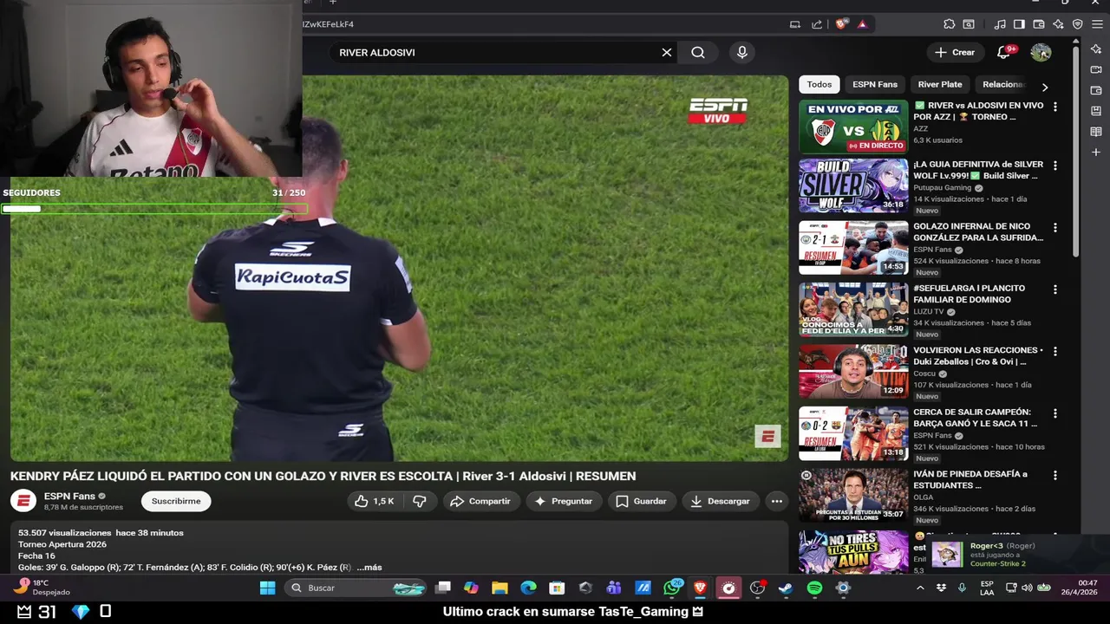Open the media control music-note icon
Image resolution: width=1110 pixels, height=624 pixels.
pos(1000,24)
